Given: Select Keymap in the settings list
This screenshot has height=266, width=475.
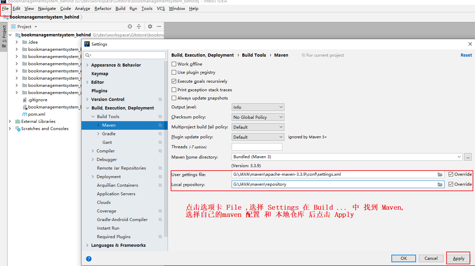Looking at the screenshot, I should click(x=100, y=74).
